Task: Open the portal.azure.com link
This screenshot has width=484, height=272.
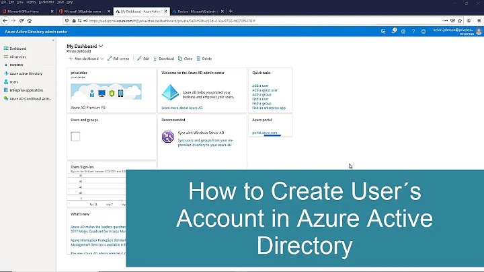Action: click(265, 133)
